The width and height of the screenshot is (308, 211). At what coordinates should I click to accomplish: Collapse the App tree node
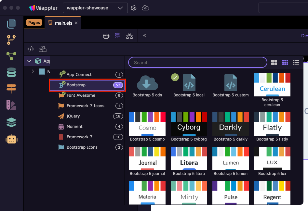29,61
